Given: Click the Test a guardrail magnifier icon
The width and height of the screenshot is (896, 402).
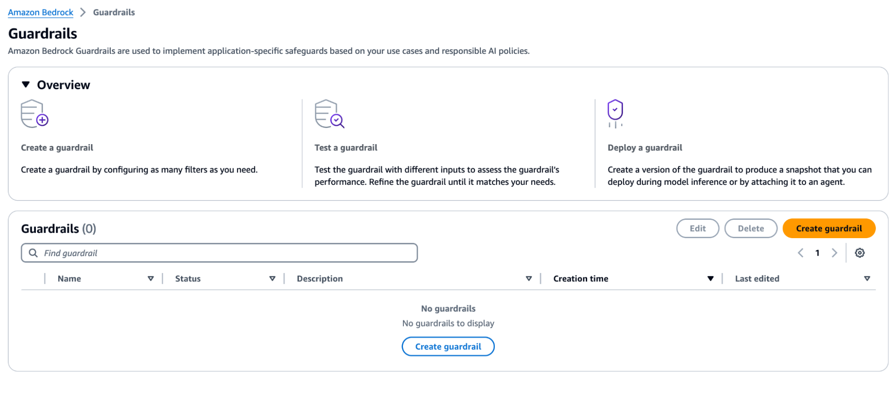Looking at the screenshot, I should (x=329, y=114).
